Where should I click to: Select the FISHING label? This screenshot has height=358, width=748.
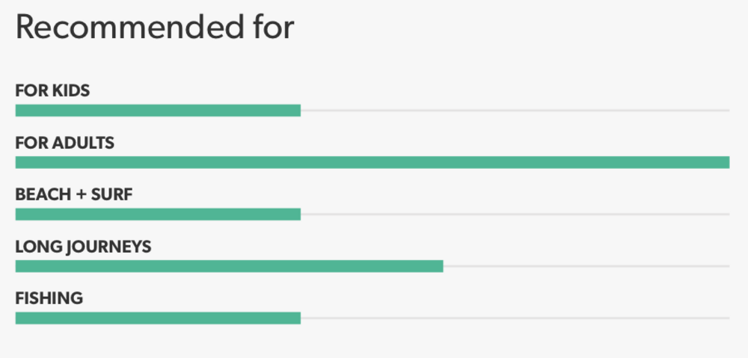pyautogui.click(x=49, y=298)
